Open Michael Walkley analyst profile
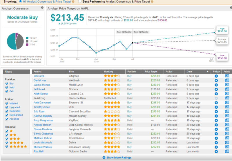This screenshot has height=161, width=232. pyautogui.click(x=43, y=147)
